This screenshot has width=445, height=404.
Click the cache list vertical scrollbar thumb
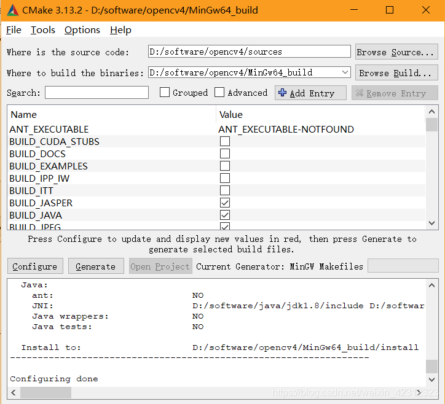(x=431, y=125)
